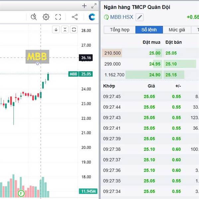Open the Mức giá tab
The height and width of the screenshot is (199, 199).
coord(177,30)
